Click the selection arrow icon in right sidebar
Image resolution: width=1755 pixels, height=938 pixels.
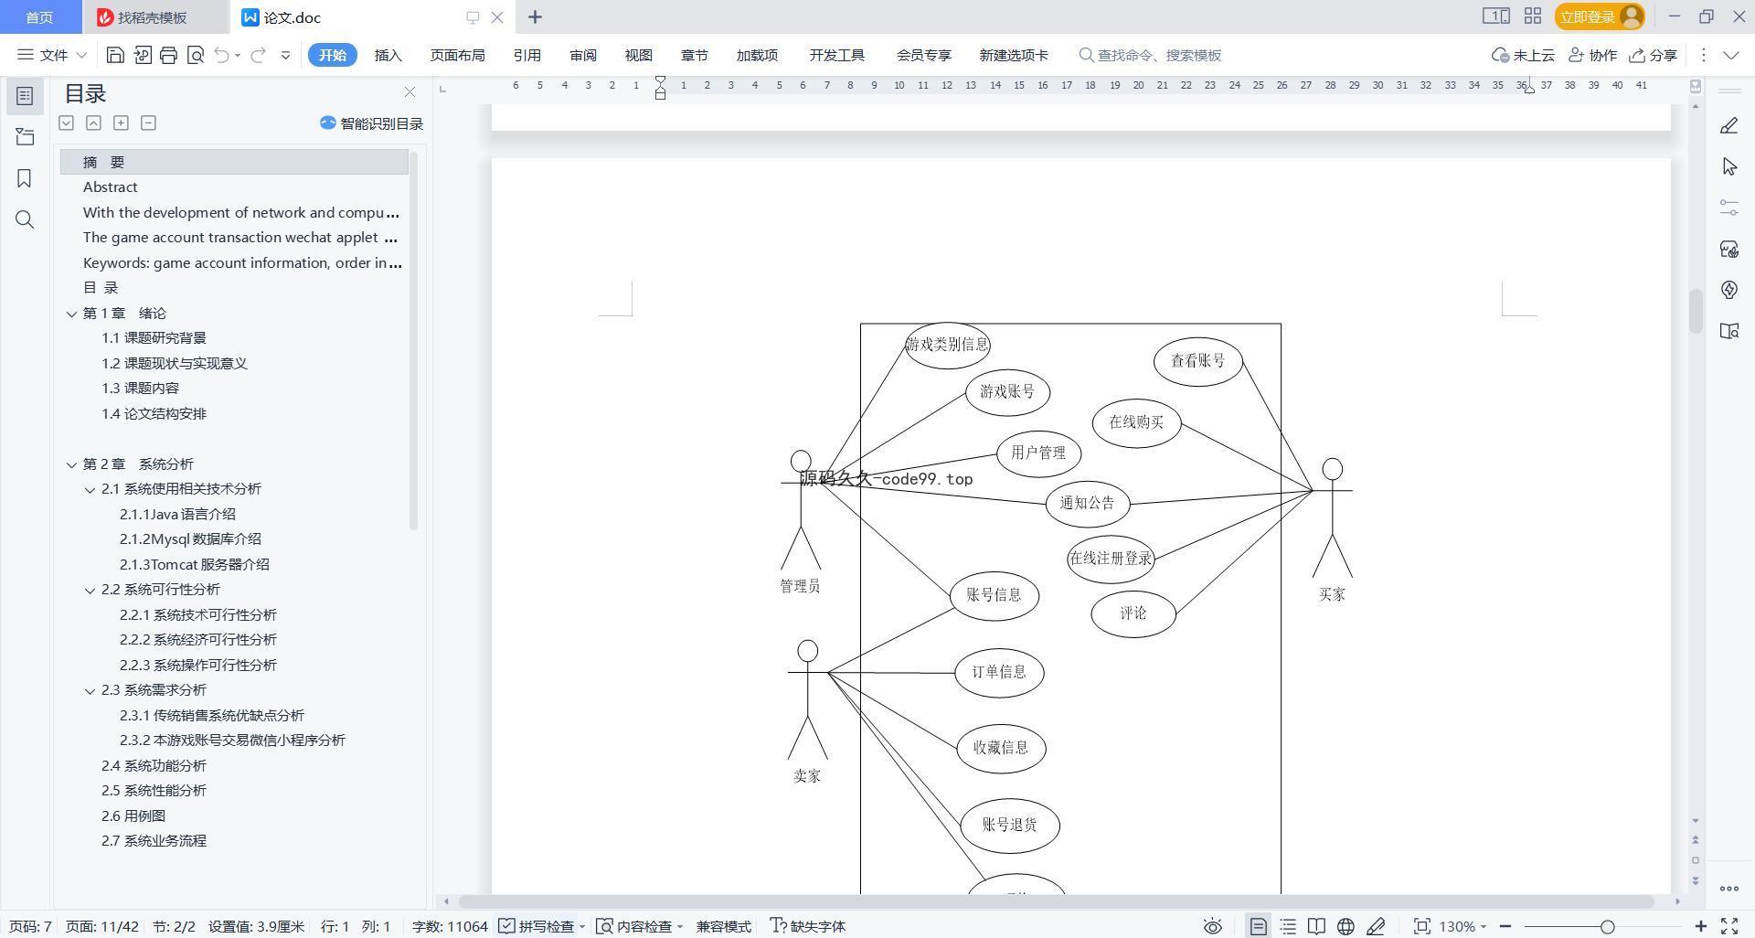tap(1728, 167)
